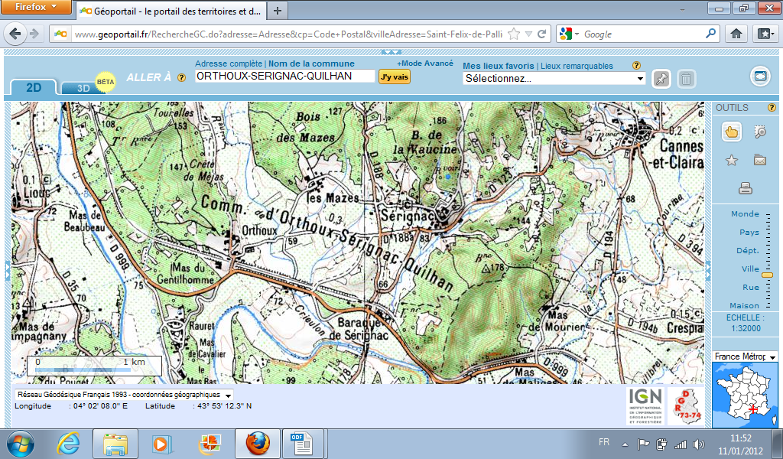783x459 pixels.
Task: Open the ODF document taskbar icon
Action: pyautogui.click(x=301, y=444)
